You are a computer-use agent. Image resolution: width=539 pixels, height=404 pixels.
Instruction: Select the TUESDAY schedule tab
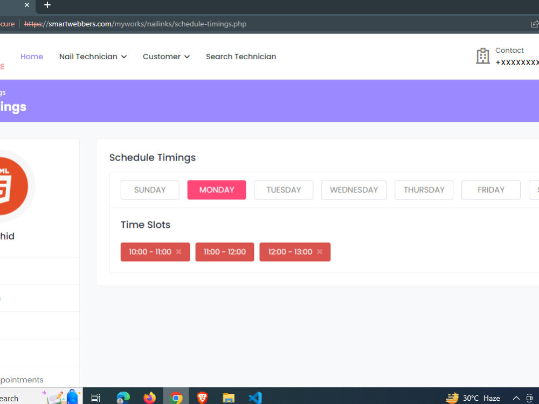click(284, 190)
